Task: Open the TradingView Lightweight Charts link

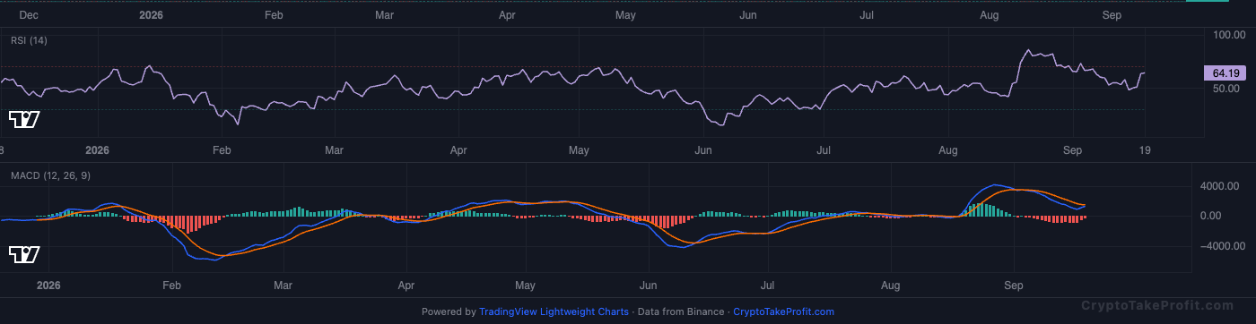Action: pos(554,312)
